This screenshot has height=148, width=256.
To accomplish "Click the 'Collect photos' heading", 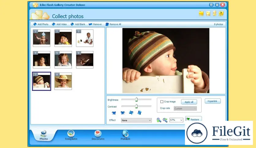I will (68, 16).
